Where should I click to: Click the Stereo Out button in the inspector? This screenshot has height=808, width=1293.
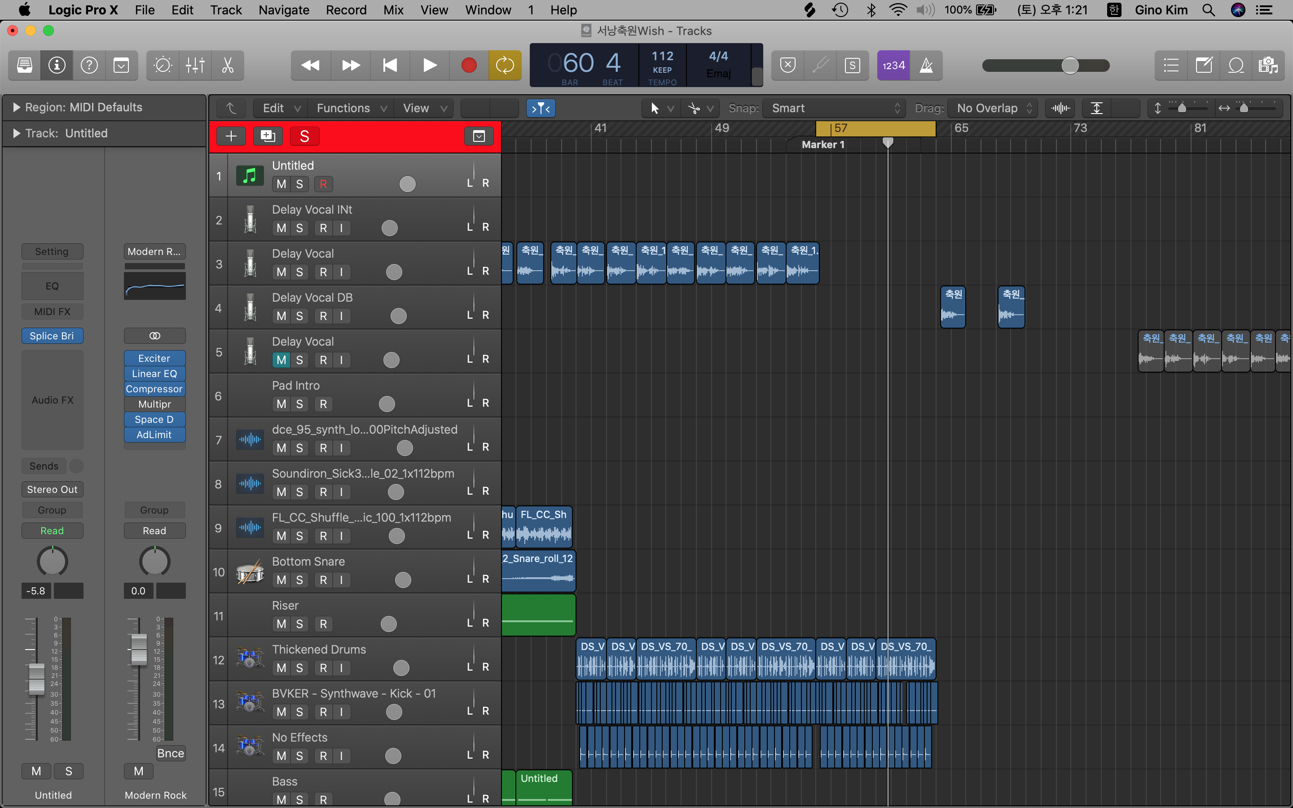pos(52,489)
